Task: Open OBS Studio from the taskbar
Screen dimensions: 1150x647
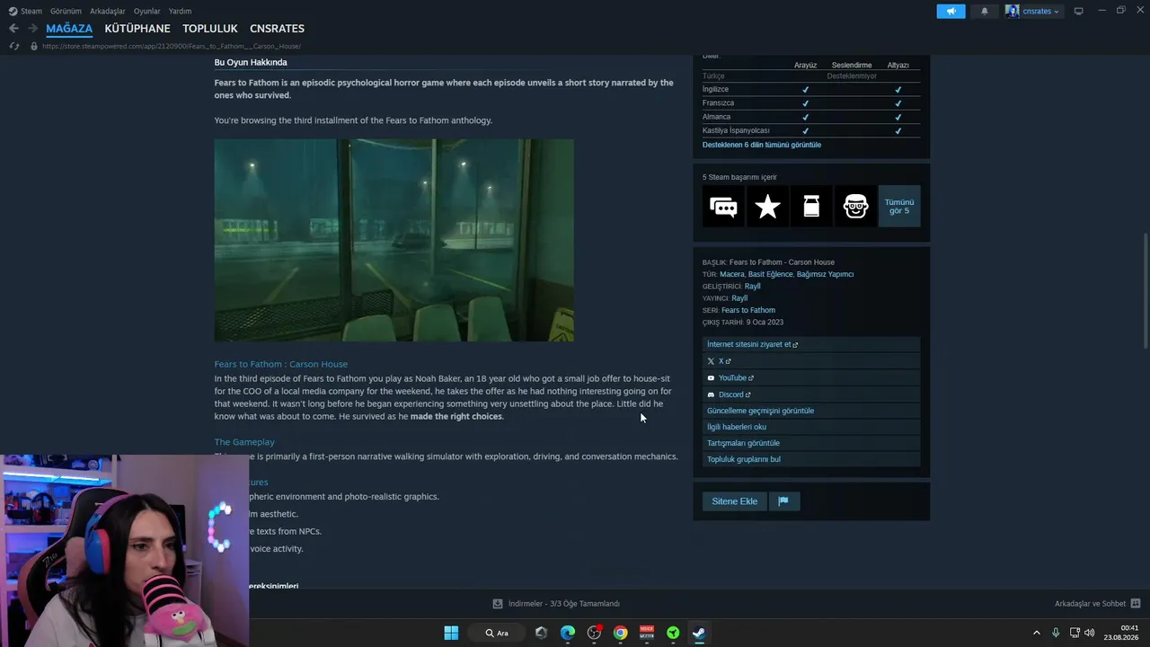Action: [x=594, y=633]
